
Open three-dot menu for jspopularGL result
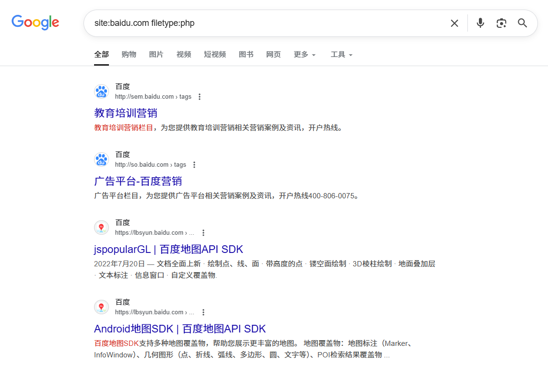click(203, 233)
